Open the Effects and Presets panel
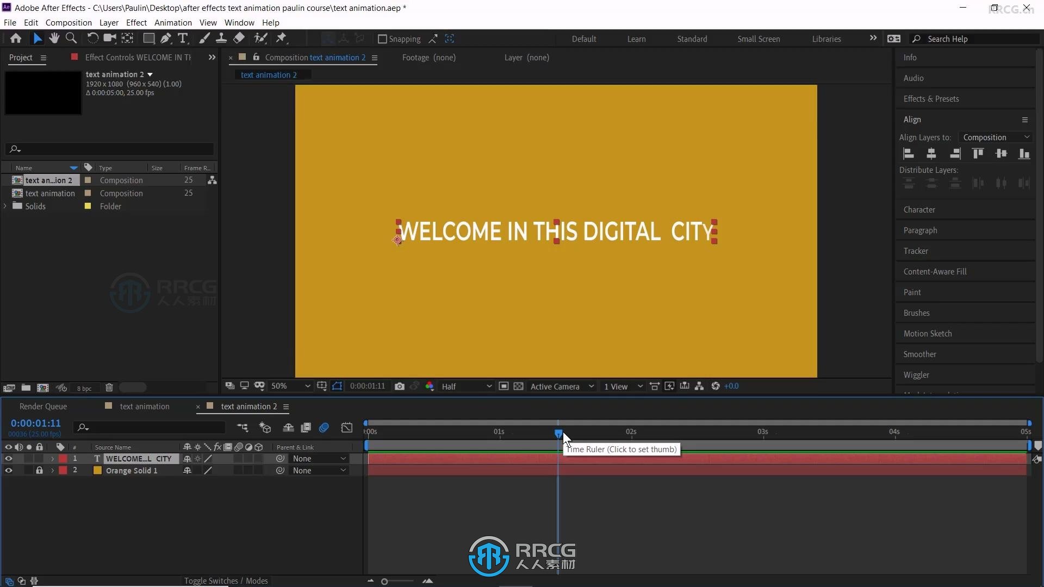 (931, 98)
